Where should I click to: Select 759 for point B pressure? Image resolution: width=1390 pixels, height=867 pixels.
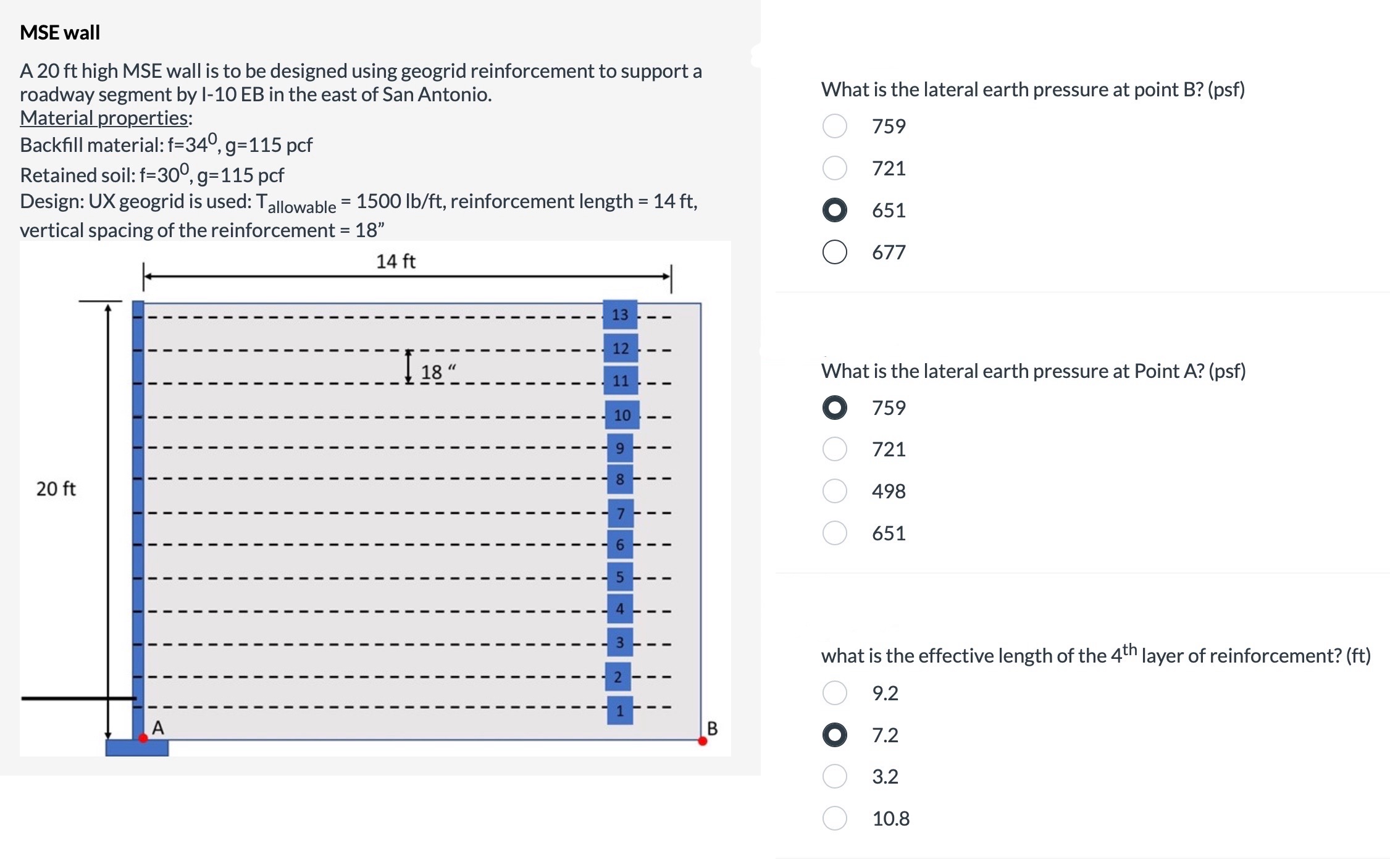(x=834, y=126)
